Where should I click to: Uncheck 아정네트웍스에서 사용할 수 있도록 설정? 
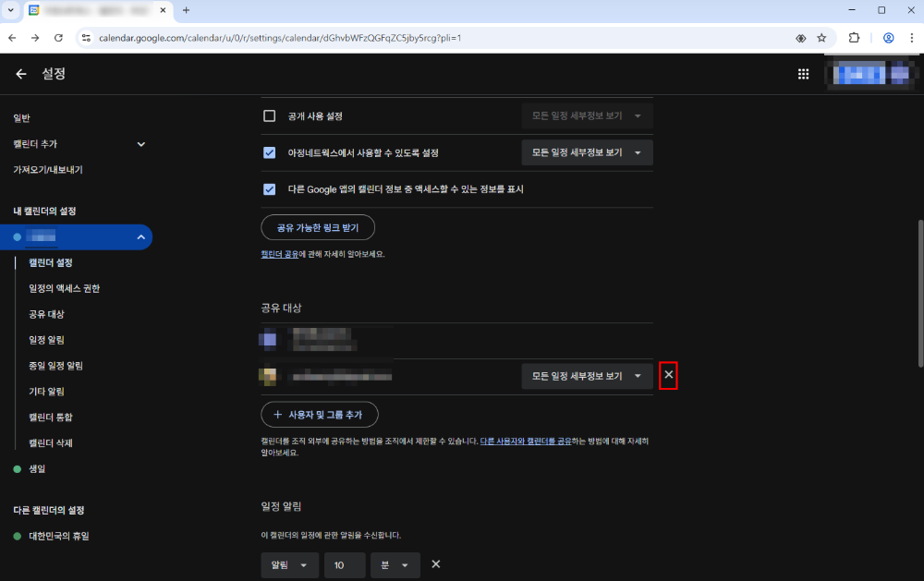270,152
